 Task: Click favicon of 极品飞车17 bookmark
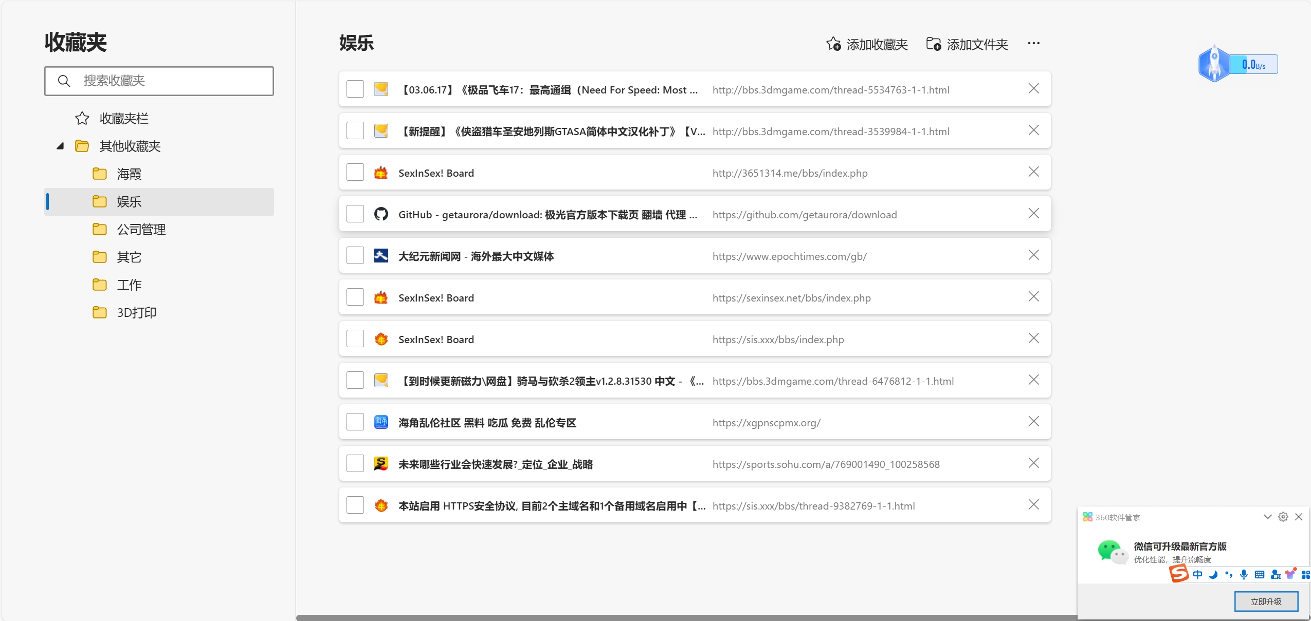[x=381, y=89]
